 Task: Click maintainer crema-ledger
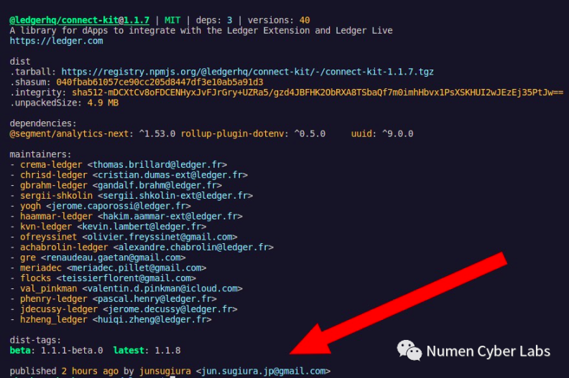point(51,165)
